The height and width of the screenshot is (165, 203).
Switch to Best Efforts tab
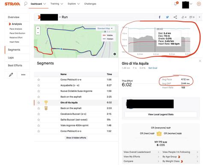(15, 65)
